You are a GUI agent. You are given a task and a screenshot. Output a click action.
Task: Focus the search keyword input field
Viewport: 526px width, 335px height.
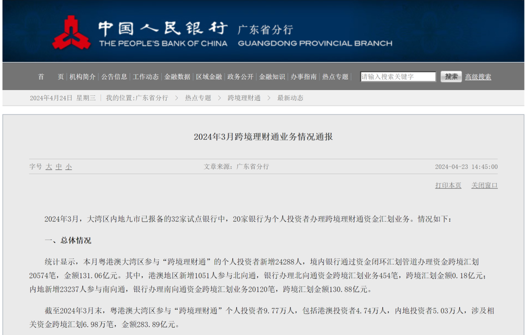coord(398,77)
